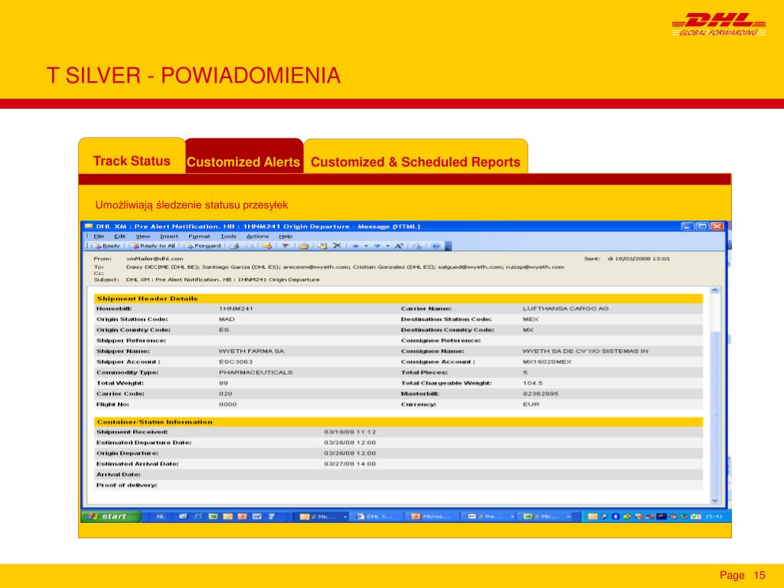The width and height of the screenshot is (784, 588).
Task: Click the Follow Up flag icon
Action: [286, 246]
